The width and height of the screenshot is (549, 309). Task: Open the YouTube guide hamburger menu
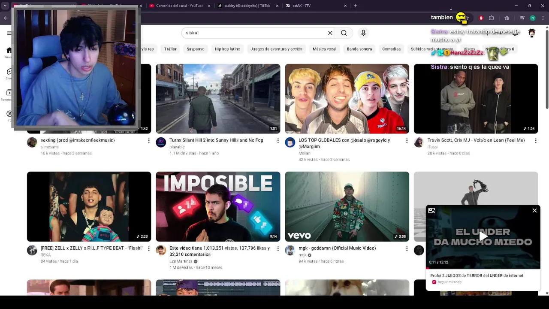(9, 33)
